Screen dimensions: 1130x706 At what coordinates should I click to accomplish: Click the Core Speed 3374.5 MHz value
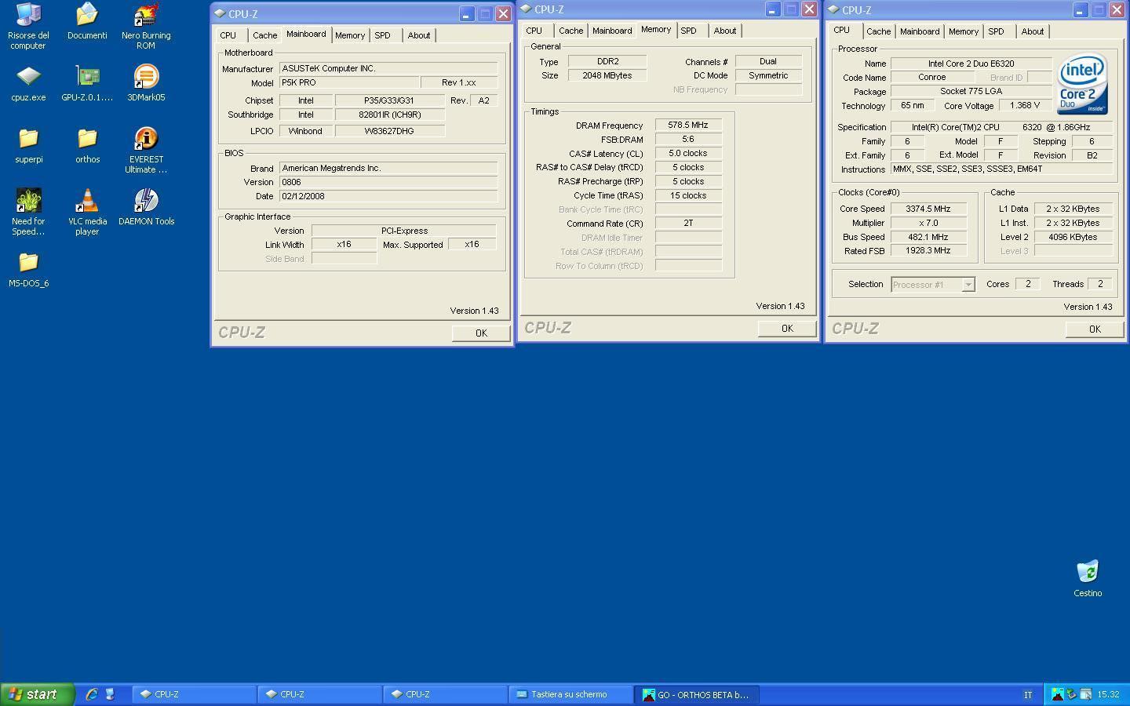click(928, 209)
